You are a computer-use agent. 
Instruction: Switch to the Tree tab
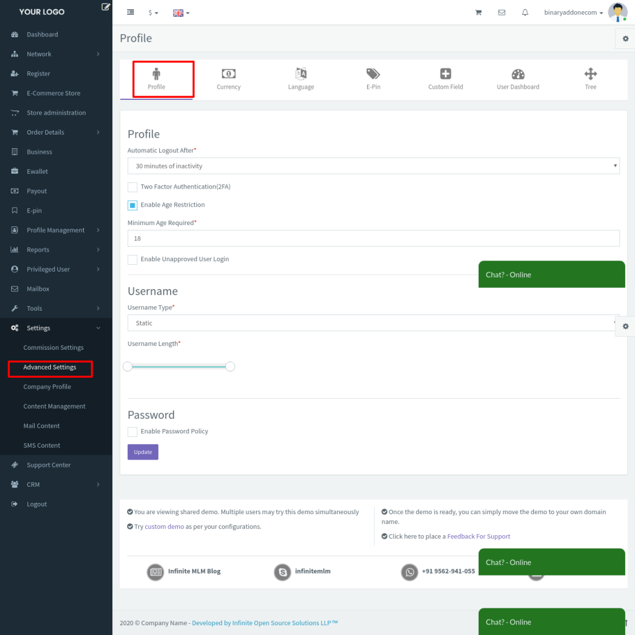590,79
